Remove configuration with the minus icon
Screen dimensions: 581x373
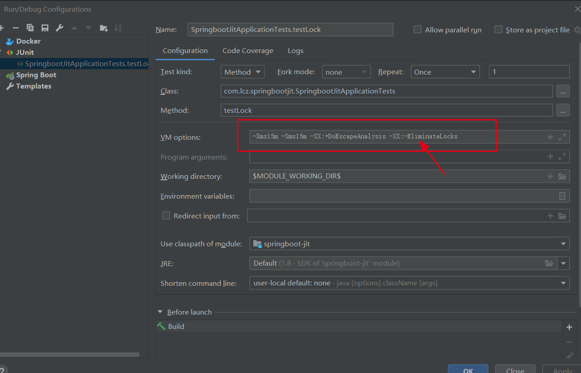click(x=15, y=28)
